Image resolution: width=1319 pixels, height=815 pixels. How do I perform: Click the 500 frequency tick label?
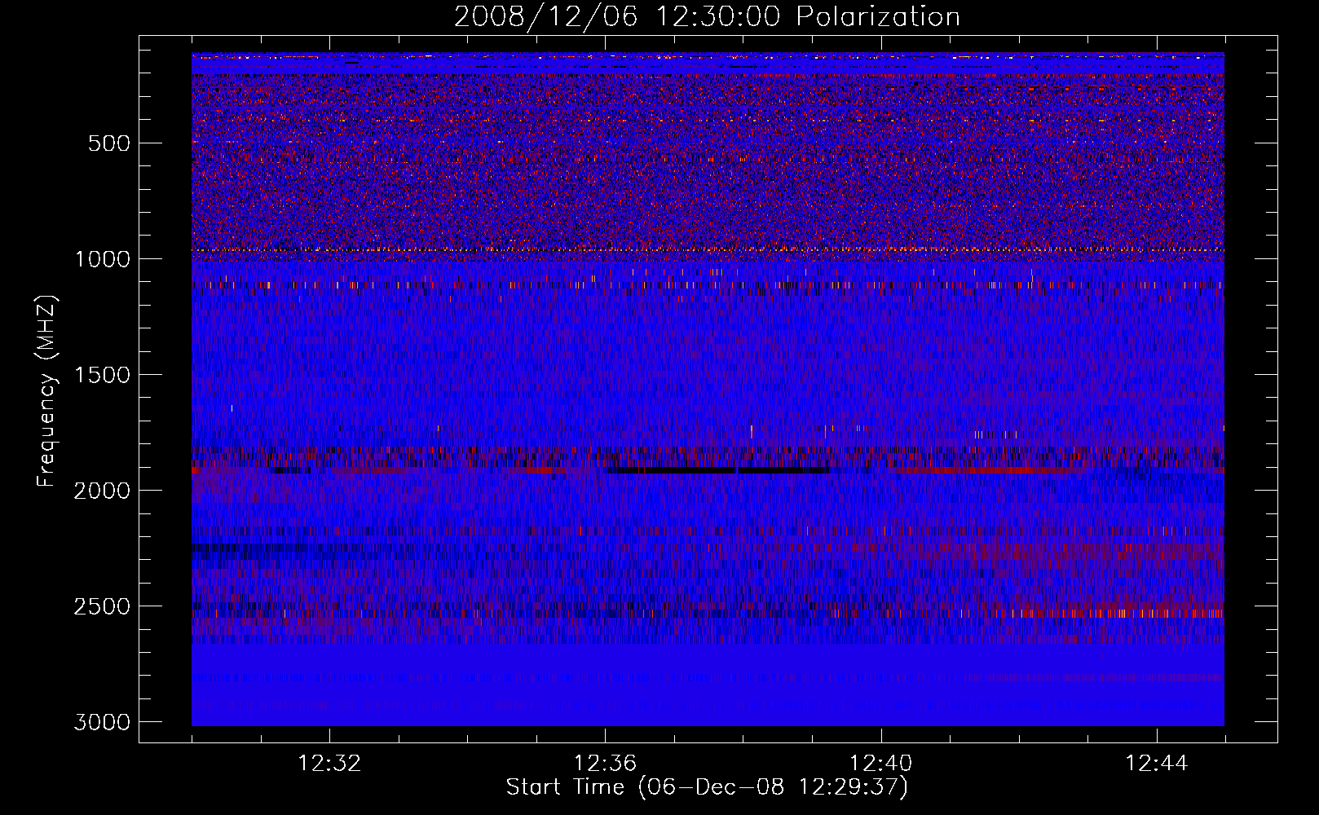pyautogui.click(x=108, y=143)
